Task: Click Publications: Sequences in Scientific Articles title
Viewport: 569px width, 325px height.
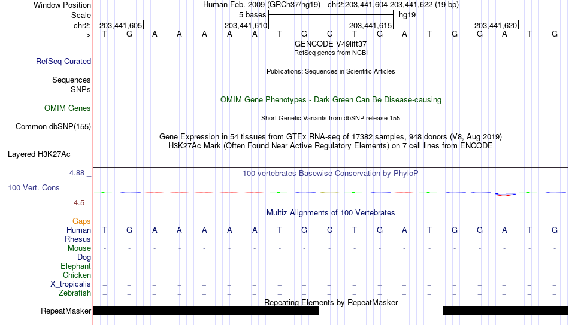Action: click(x=331, y=71)
